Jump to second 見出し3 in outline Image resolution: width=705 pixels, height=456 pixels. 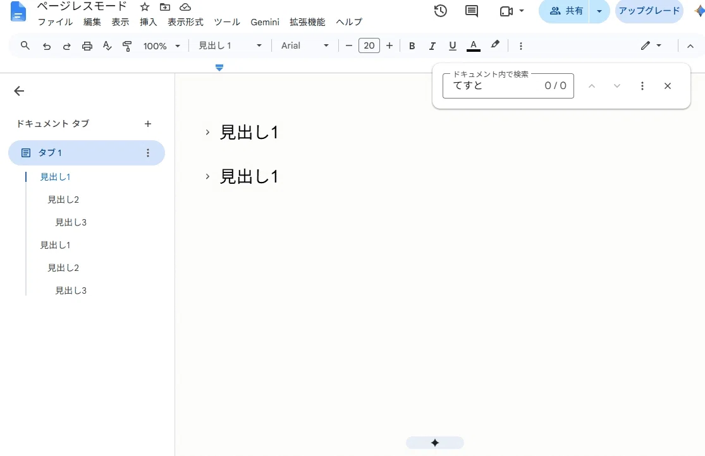pos(71,291)
